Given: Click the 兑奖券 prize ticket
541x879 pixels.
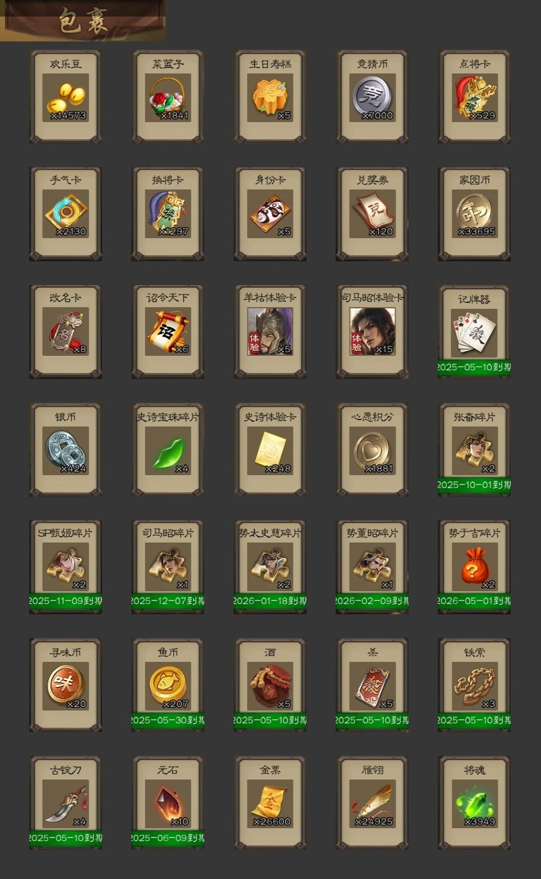Looking at the screenshot, I should 372,214.
